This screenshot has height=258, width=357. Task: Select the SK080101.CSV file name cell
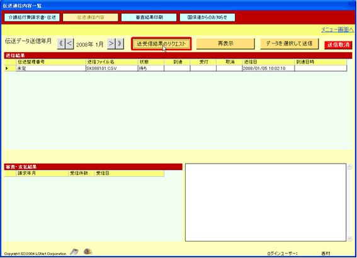pyautogui.click(x=112, y=68)
